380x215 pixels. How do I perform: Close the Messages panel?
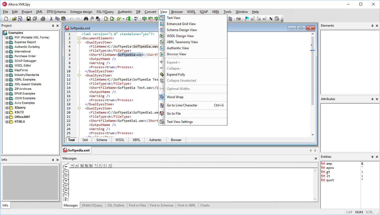[316, 158]
